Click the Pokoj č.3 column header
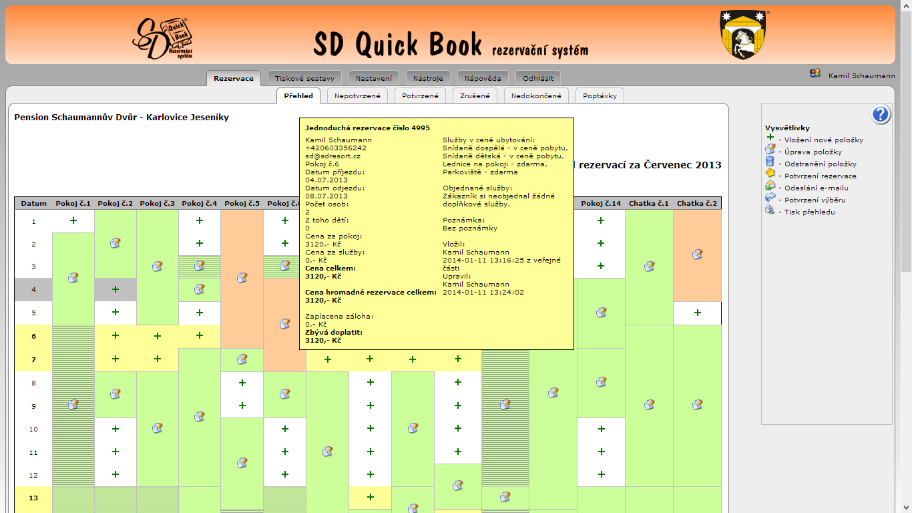912x513 pixels. (x=158, y=204)
